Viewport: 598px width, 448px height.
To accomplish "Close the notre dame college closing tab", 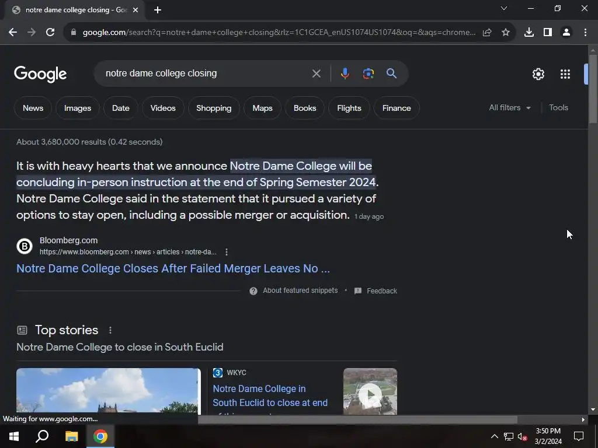I will [x=135, y=10].
